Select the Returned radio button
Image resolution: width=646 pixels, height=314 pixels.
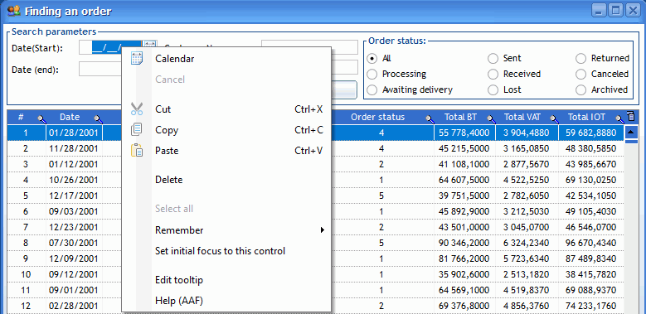pos(581,59)
